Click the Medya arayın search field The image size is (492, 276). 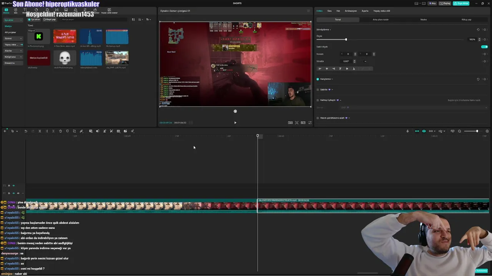92,20
